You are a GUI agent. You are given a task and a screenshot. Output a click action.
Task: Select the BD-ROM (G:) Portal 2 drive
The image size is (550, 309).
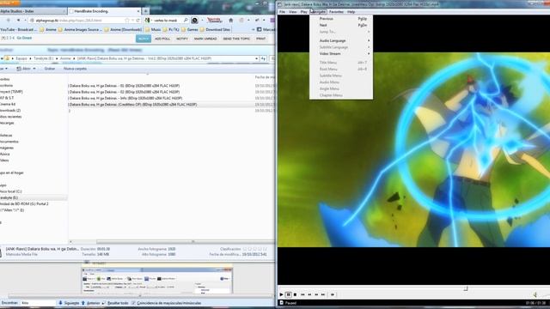[x=25, y=204]
